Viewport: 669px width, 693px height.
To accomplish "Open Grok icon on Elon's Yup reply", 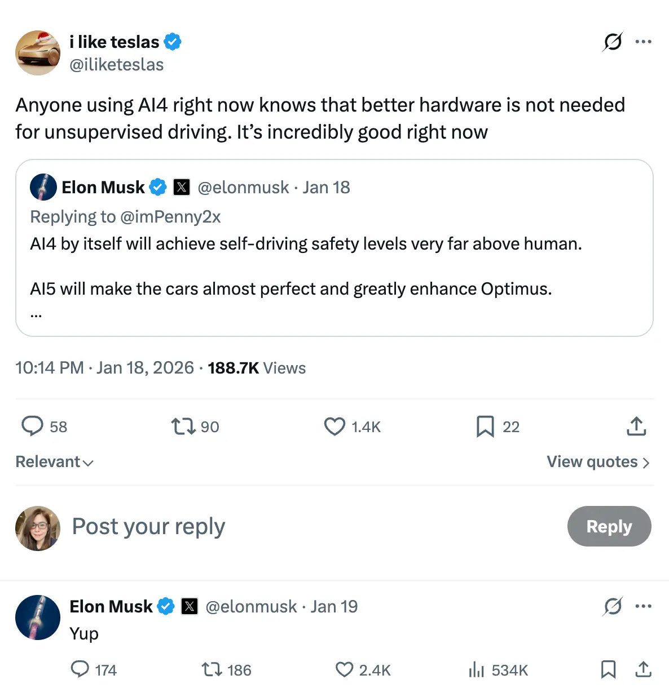I will coord(613,607).
